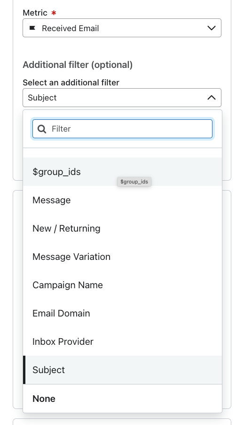Open the Received Email metric selector
The width and height of the screenshot is (244, 425).
pos(122,28)
